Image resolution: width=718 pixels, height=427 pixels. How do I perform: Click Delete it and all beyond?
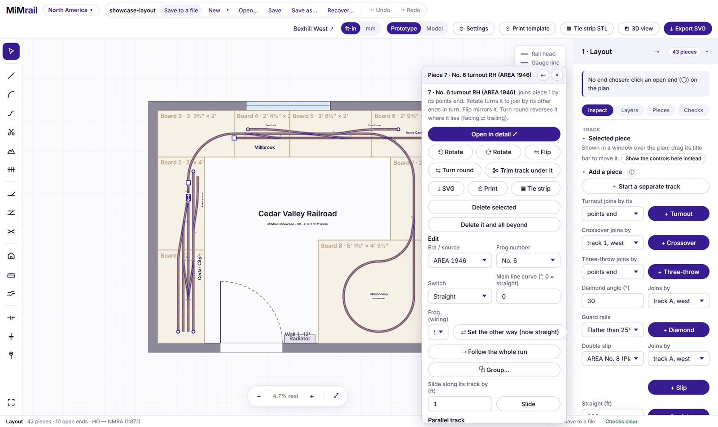click(494, 225)
